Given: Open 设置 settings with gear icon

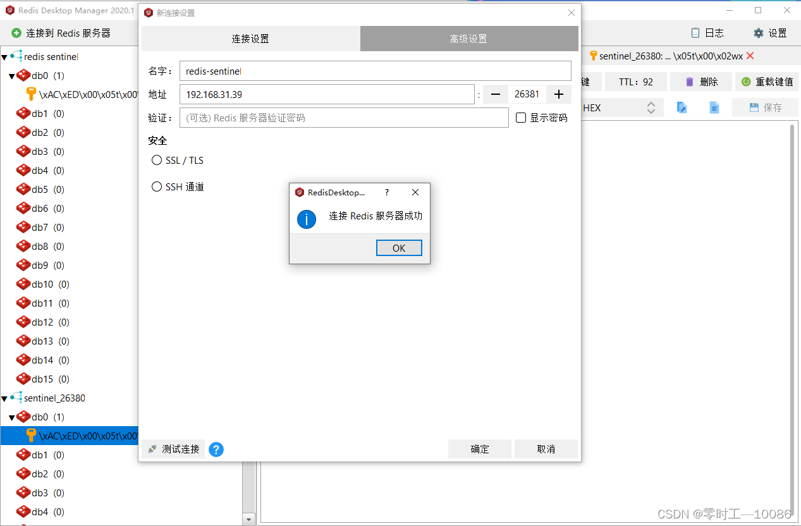Looking at the screenshot, I should click(770, 33).
